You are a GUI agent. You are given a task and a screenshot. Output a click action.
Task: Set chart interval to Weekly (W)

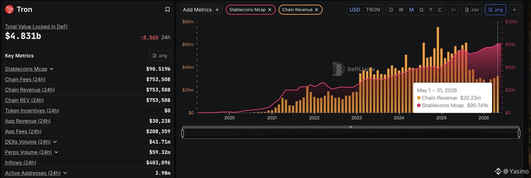[x=401, y=10]
